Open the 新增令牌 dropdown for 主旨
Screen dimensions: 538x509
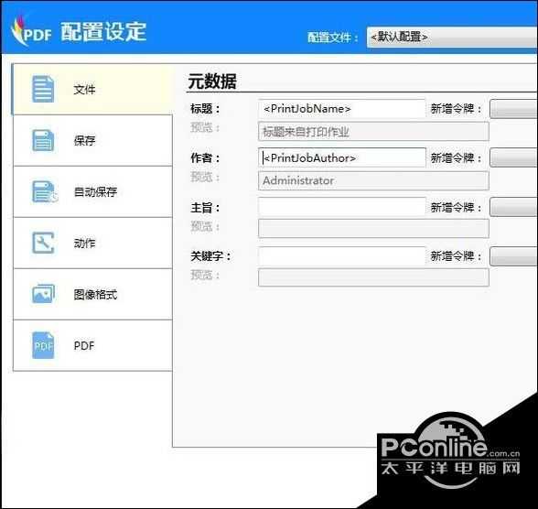tap(513, 207)
